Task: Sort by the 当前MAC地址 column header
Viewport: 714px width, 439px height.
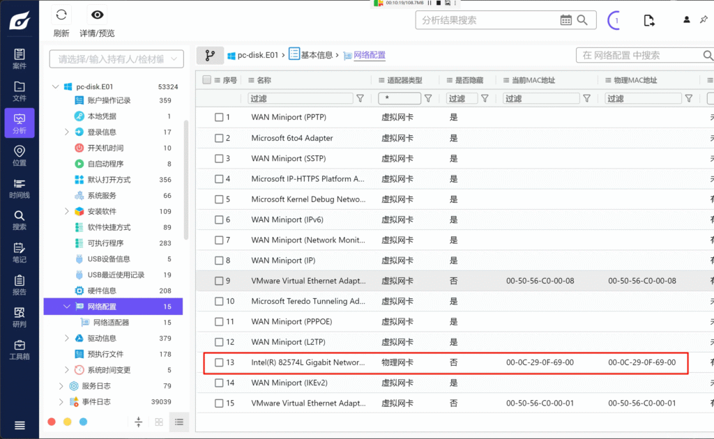Action: pos(533,81)
